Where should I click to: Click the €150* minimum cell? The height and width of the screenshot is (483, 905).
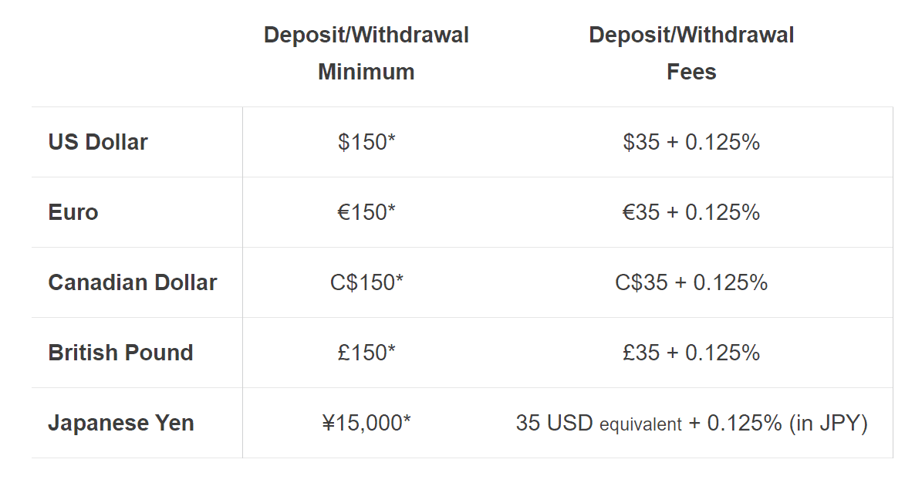point(366,212)
